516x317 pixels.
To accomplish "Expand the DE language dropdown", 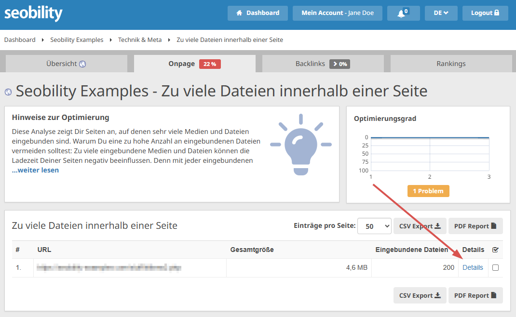I will 441,13.
